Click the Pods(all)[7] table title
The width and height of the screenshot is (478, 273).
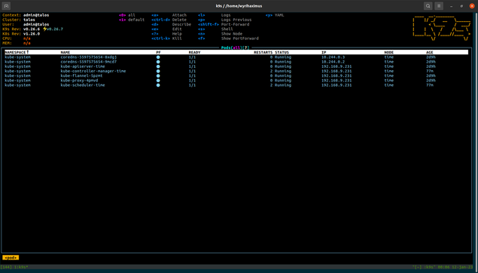click(236, 48)
